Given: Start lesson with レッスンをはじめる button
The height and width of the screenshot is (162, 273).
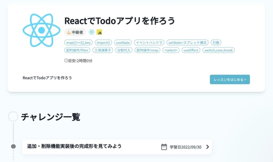Looking at the screenshot, I should click(x=230, y=80).
